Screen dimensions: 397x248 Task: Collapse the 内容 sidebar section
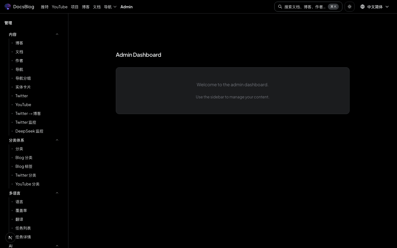pos(57,34)
